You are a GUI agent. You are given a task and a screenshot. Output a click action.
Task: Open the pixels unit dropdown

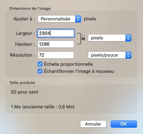(x=110, y=38)
